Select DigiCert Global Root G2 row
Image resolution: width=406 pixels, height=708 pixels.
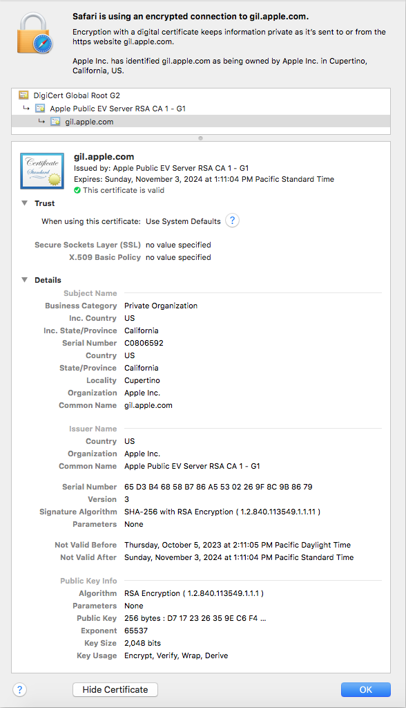pyautogui.click(x=201, y=95)
